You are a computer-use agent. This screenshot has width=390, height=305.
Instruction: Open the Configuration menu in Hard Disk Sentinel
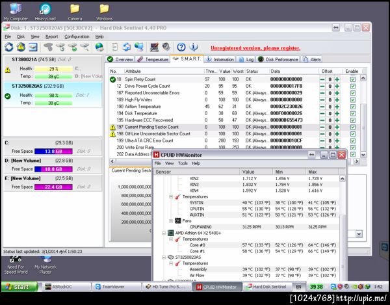(x=77, y=36)
